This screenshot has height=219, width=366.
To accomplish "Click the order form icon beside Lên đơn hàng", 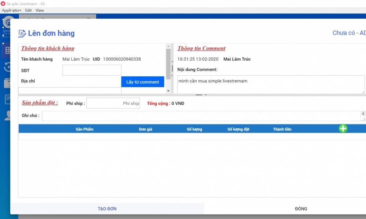I will [22, 34].
